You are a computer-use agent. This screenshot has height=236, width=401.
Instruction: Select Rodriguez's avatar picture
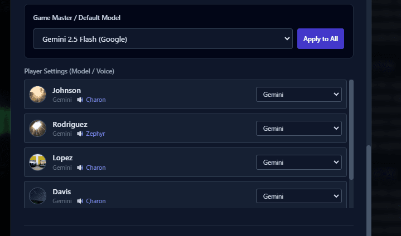tap(37, 129)
